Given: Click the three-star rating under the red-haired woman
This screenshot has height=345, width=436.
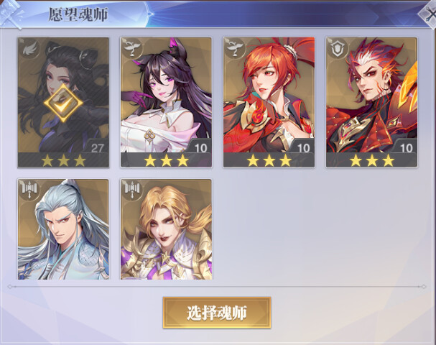Looking at the screenshot, I should click(x=269, y=160).
